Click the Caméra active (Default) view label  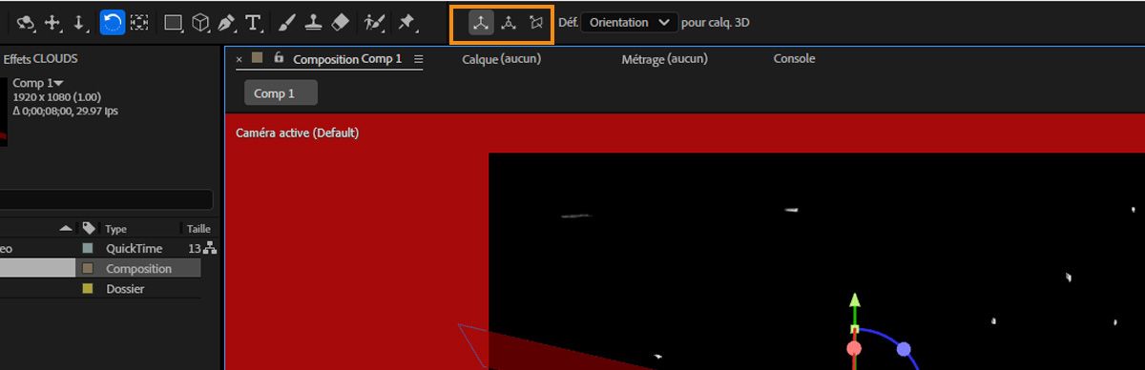(x=297, y=133)
